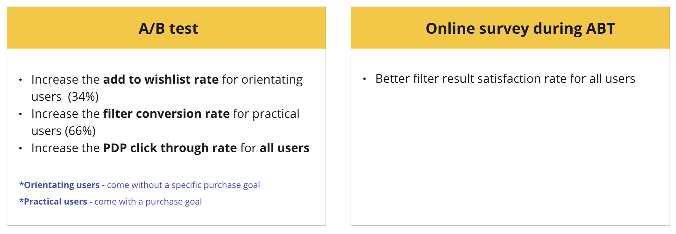676x234 pixels.
Task: Click bullet point before PDP click line
Action: (x=21, y=148)
